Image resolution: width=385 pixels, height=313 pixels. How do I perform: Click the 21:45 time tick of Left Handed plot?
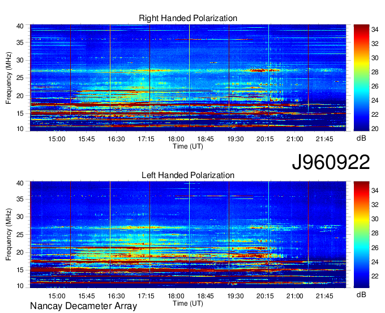tap(324, 296)
